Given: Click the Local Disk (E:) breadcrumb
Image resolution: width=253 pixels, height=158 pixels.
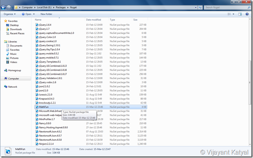Looking at the screenshot, I should click(x=44, y=7).
